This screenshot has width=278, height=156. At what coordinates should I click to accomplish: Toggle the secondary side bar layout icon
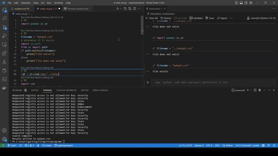click(246, 3)
